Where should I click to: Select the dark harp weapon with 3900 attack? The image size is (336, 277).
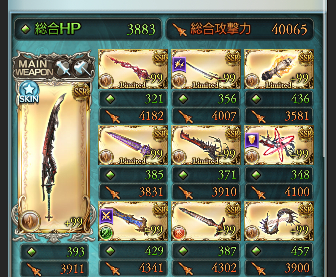click(x=278, y=221)
